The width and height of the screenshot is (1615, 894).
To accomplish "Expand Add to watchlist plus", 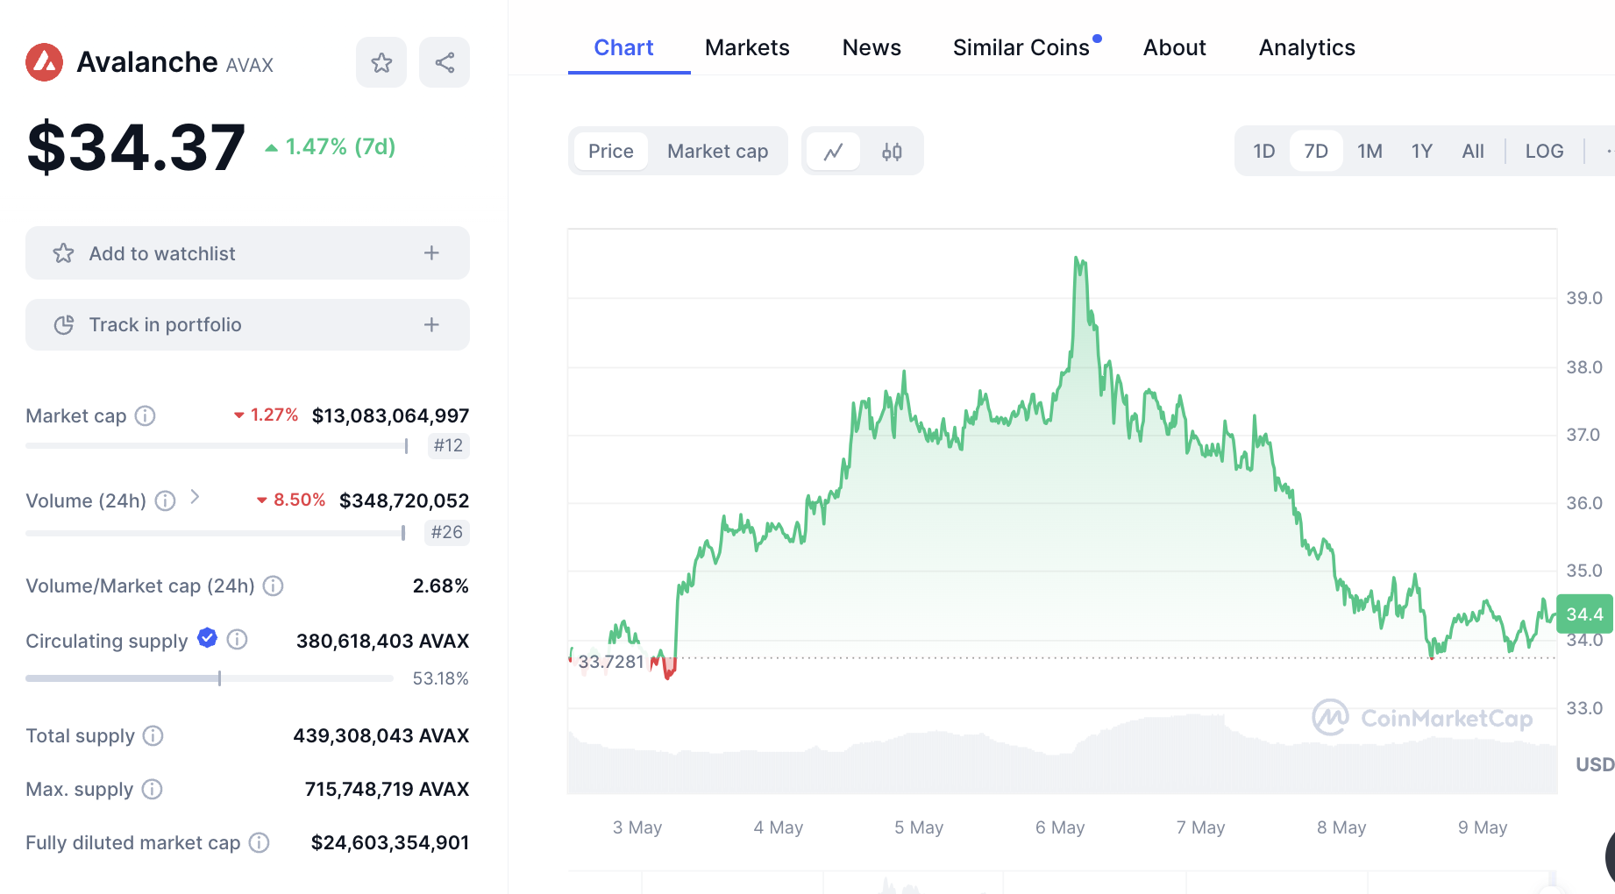I will pos(431,253).
